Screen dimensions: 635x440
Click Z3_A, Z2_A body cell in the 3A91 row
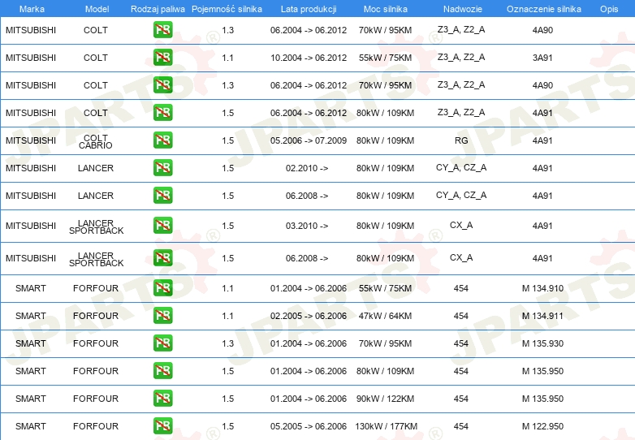(461, 57)
